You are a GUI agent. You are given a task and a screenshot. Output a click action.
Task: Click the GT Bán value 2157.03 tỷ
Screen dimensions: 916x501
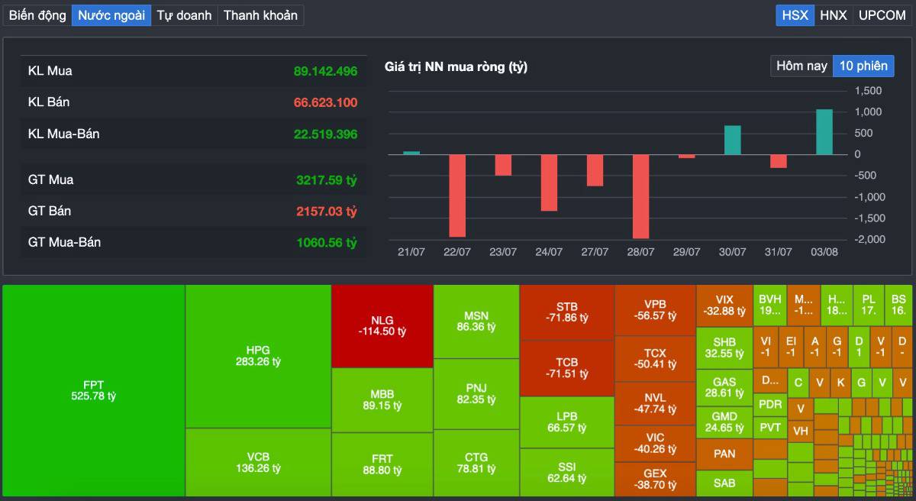point(327,211)
